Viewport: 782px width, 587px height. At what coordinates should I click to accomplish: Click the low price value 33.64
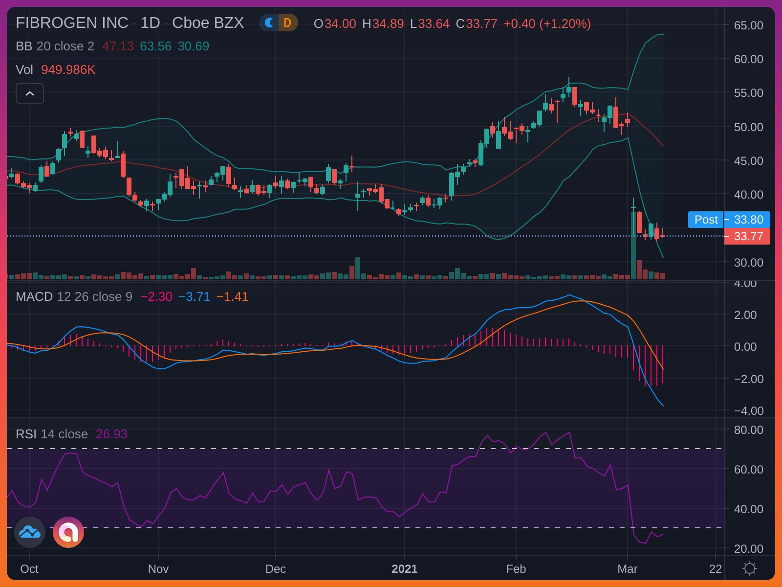434,23
